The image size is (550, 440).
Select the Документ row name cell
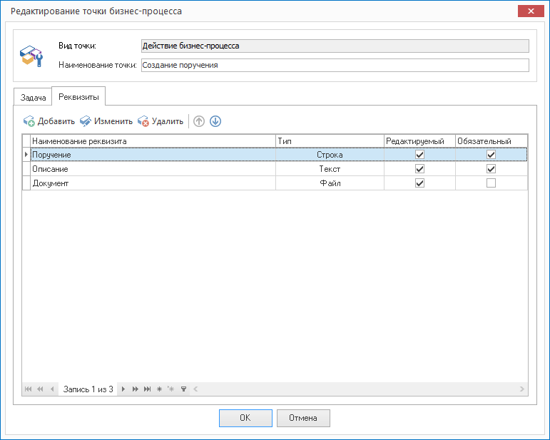153,183
